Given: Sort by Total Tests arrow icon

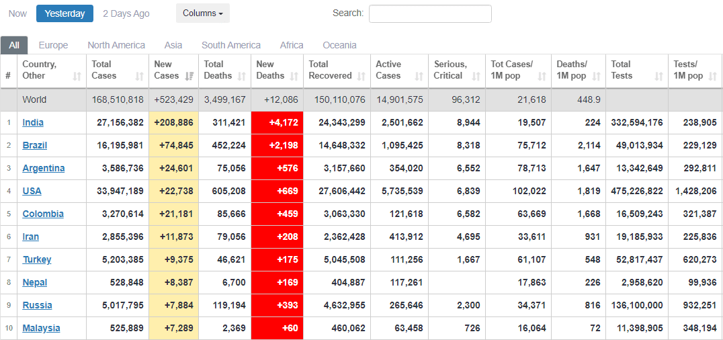Looking at the screenshot, I should (659, 77).
